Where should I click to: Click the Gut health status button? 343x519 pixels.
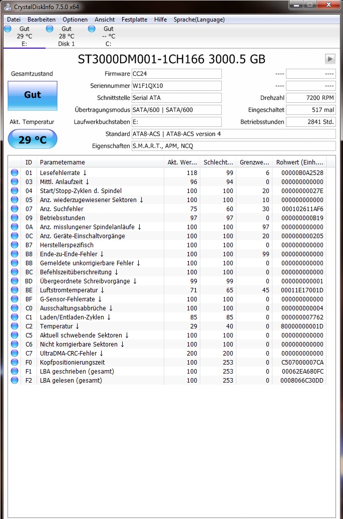click(x=33, y=95)
